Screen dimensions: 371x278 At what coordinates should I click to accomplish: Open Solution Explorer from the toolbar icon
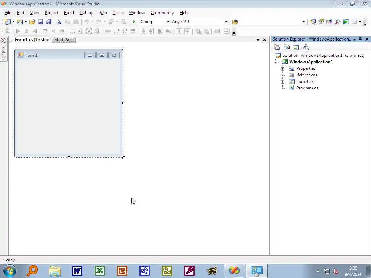(x=313, y=22)
